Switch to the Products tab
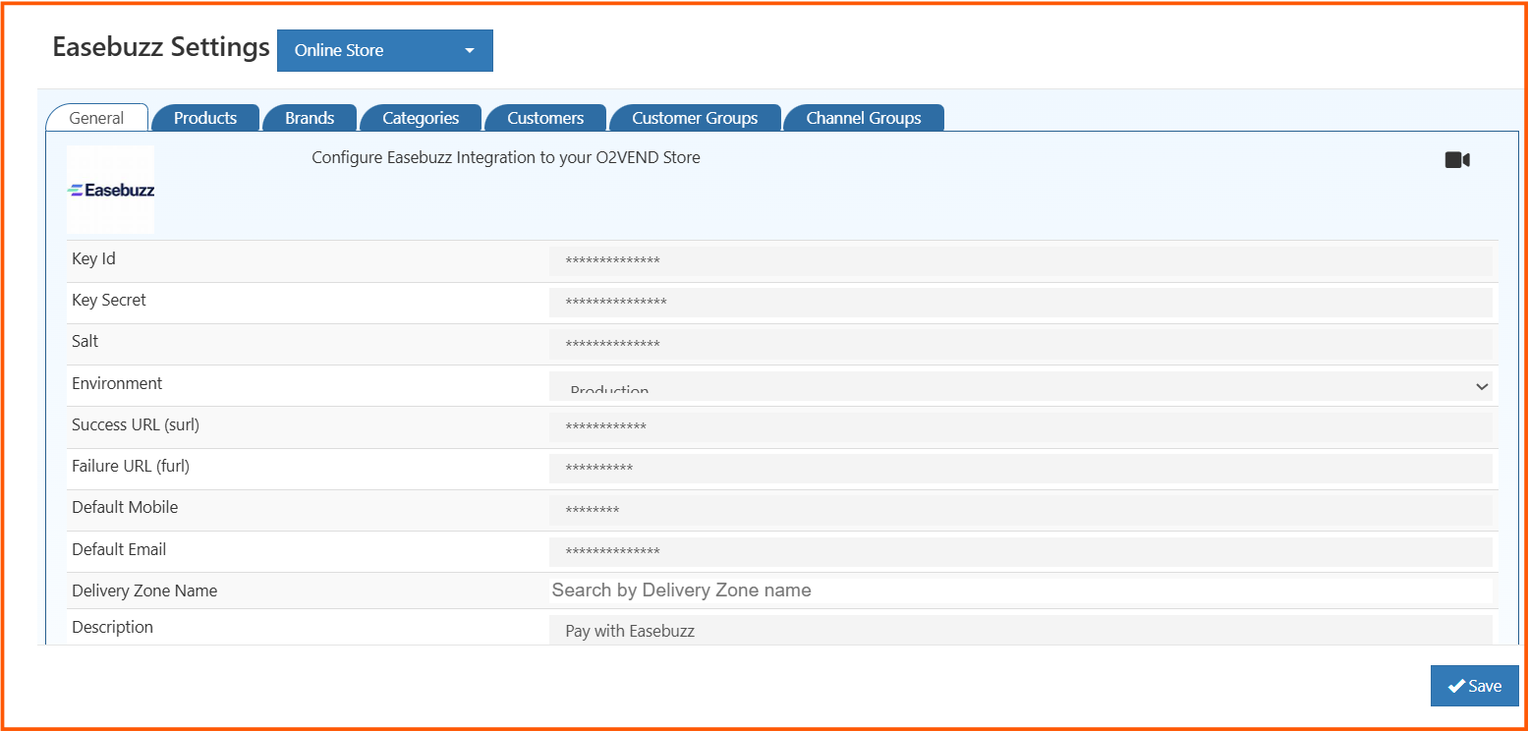The image size is (1529, 731). [205, 117]
